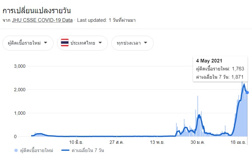Click the 10 มิ.ย. date on the axis

point(76,142)
